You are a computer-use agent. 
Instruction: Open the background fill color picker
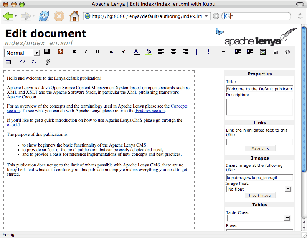(149, 52)
